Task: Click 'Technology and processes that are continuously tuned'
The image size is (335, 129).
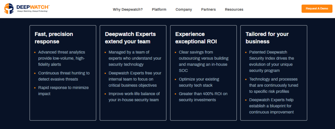Action: pos(274,85)
